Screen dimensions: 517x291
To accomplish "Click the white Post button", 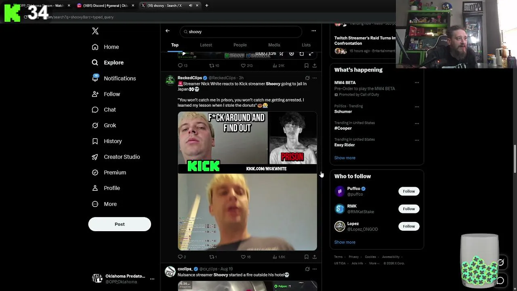I will (120, 224).
